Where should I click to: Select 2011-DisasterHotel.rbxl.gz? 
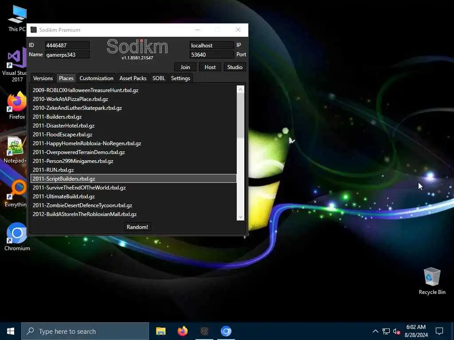(133, 126)
